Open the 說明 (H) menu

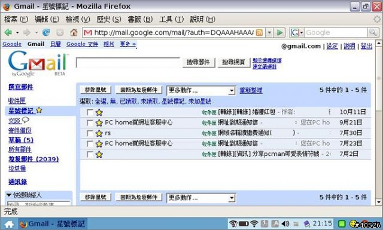click(x=203, y=19)
